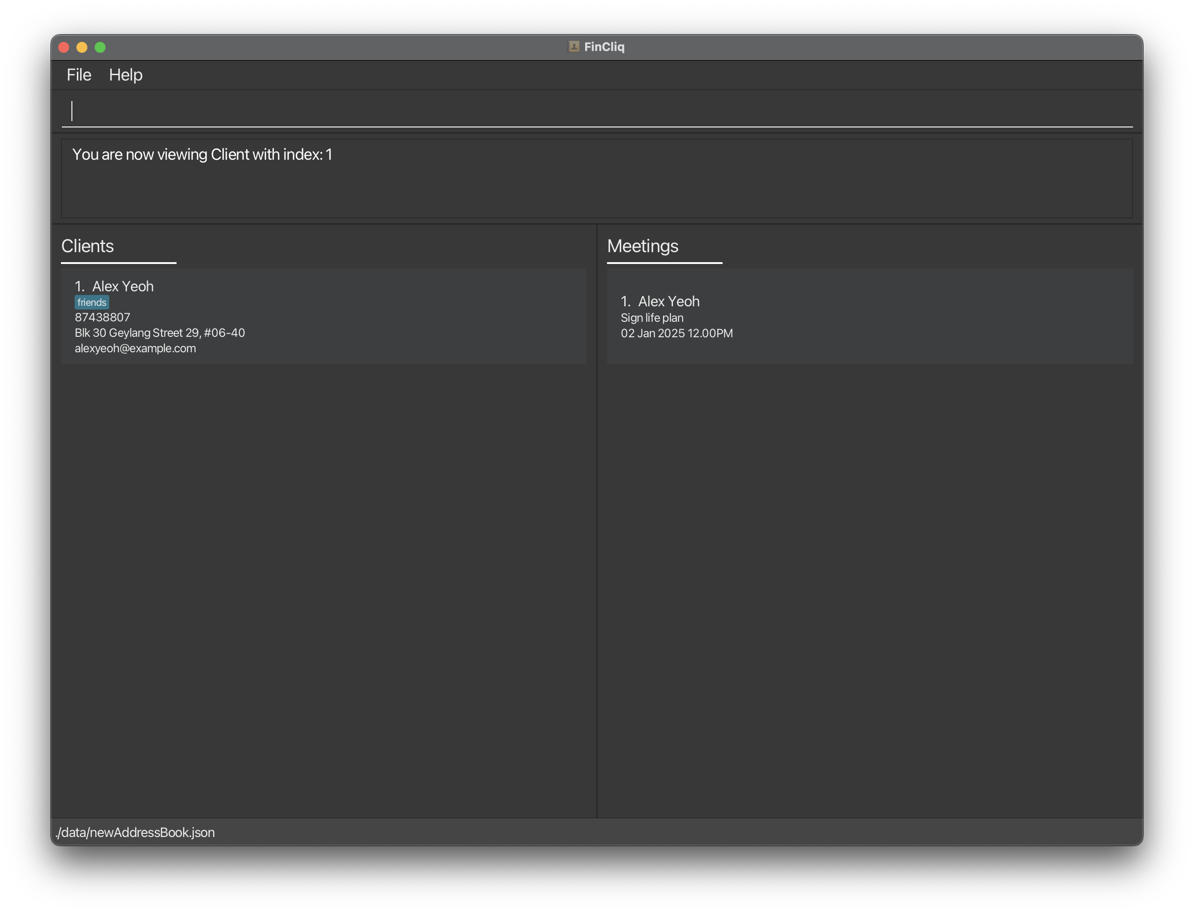Click the Meetings panel heading
The width and height of the screenshot is (1194, 913).
coord(643,246)
